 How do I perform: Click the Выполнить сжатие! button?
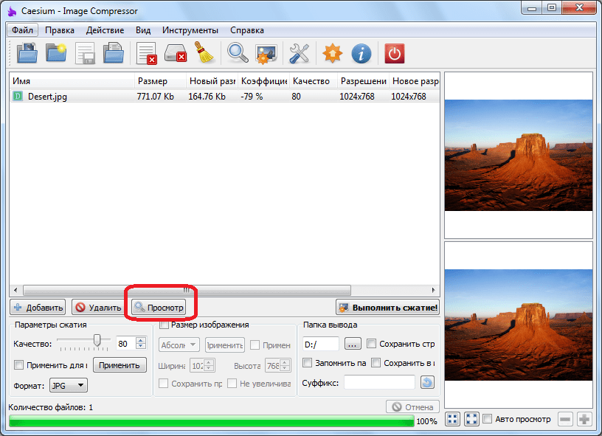(388, 307)
